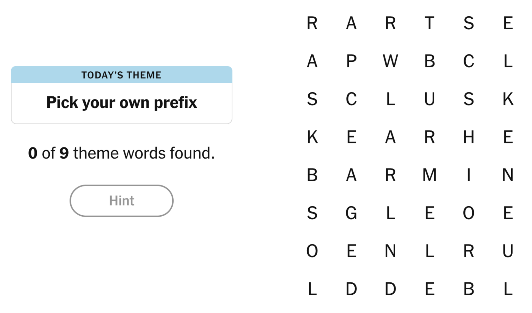Viewport: 532px width, 313px height.
Task: Tap the E in the grid's top-right corner
Action: [x=508, y=23]
